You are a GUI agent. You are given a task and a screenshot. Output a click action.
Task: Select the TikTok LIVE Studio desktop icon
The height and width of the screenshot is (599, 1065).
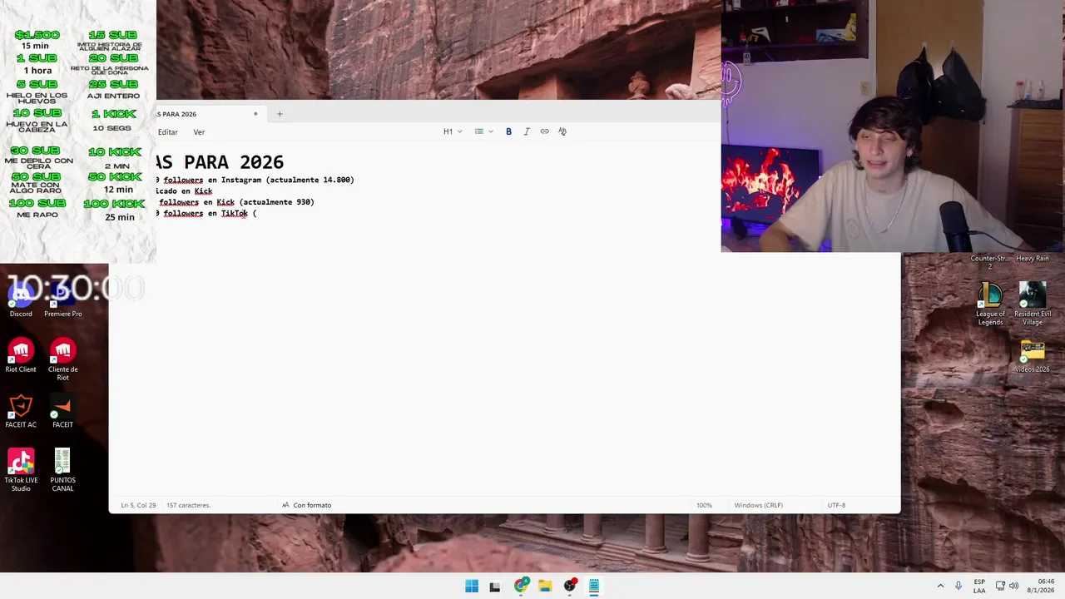[x=21, y=470]
